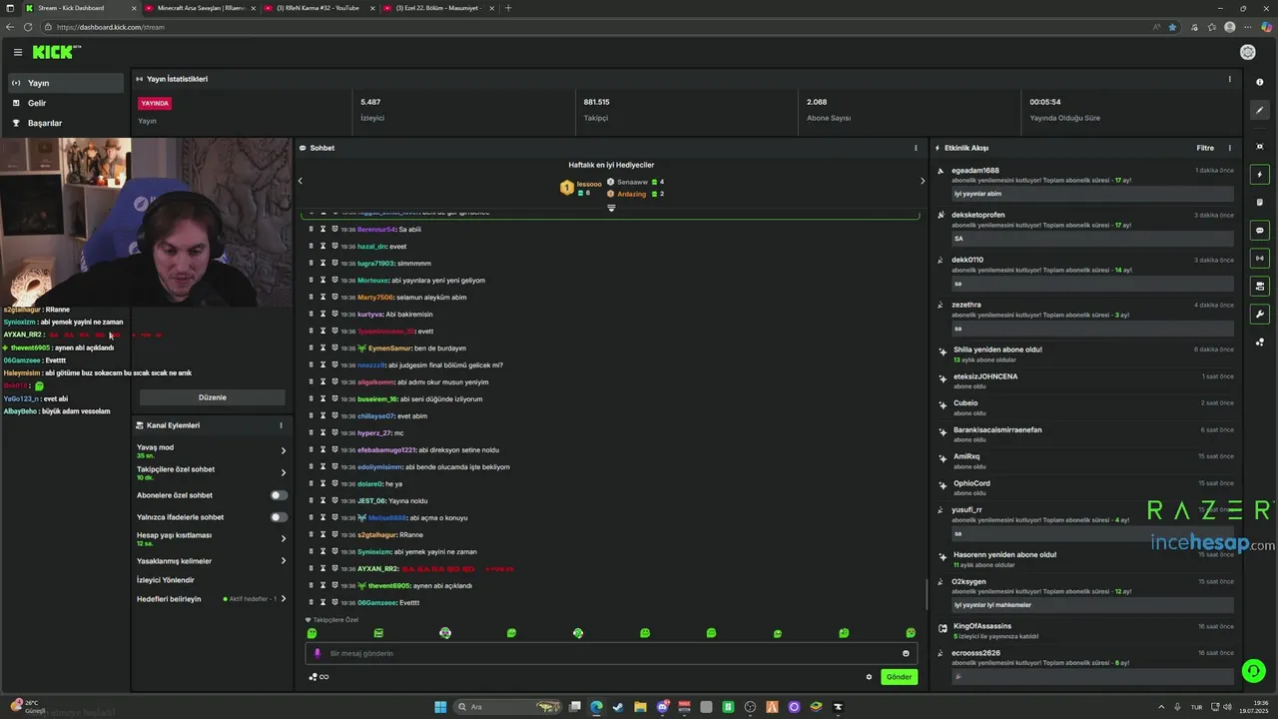Open emoji picker in message box
The image size is (1278, 719).
[906, 653]
